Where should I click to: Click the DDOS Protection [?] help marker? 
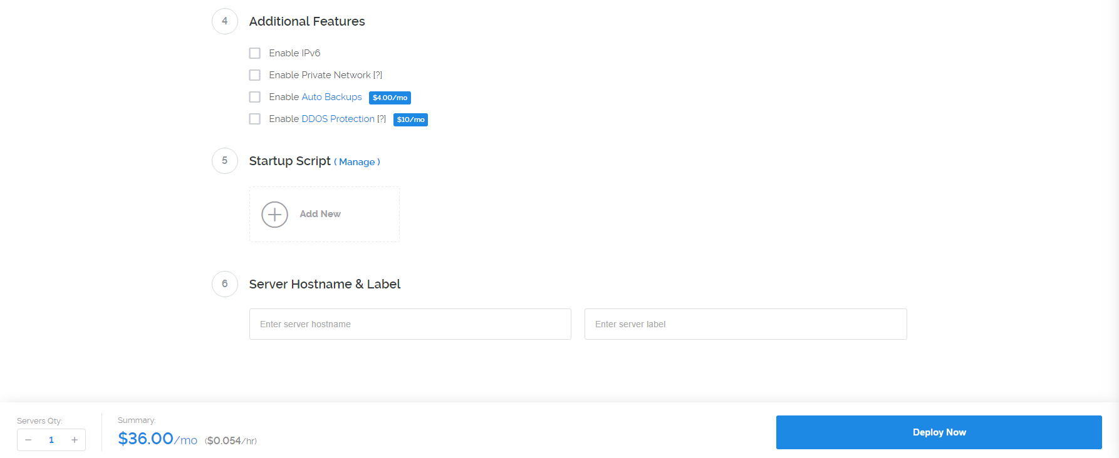pyautogui.click(x=382, y=119)
